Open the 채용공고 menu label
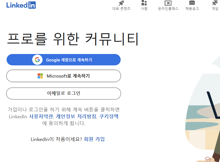 coord(192,9)
